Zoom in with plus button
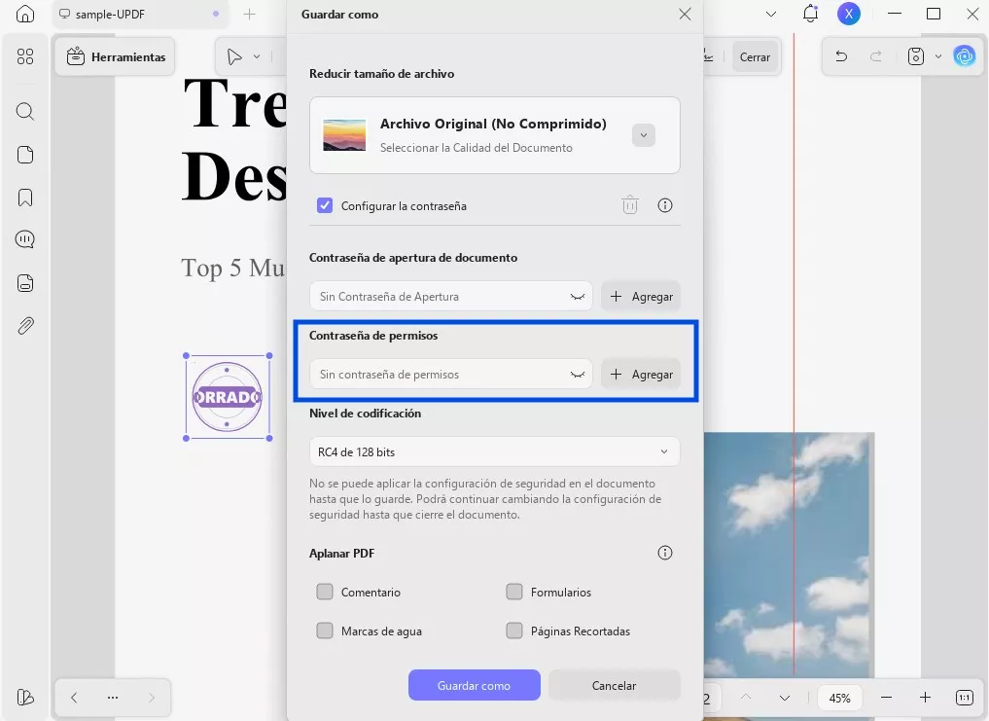 (925, 697)
